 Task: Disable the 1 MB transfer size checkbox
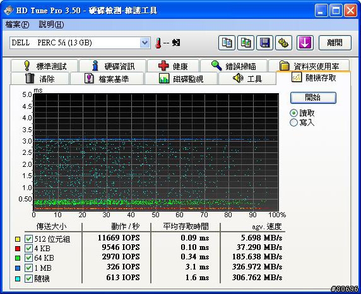[x=28, y=268]
